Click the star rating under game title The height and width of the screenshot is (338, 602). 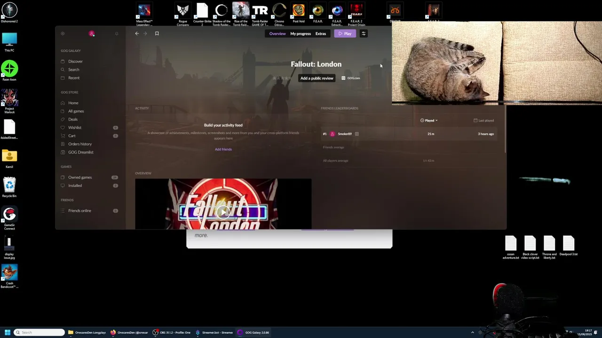pos(282,78)
